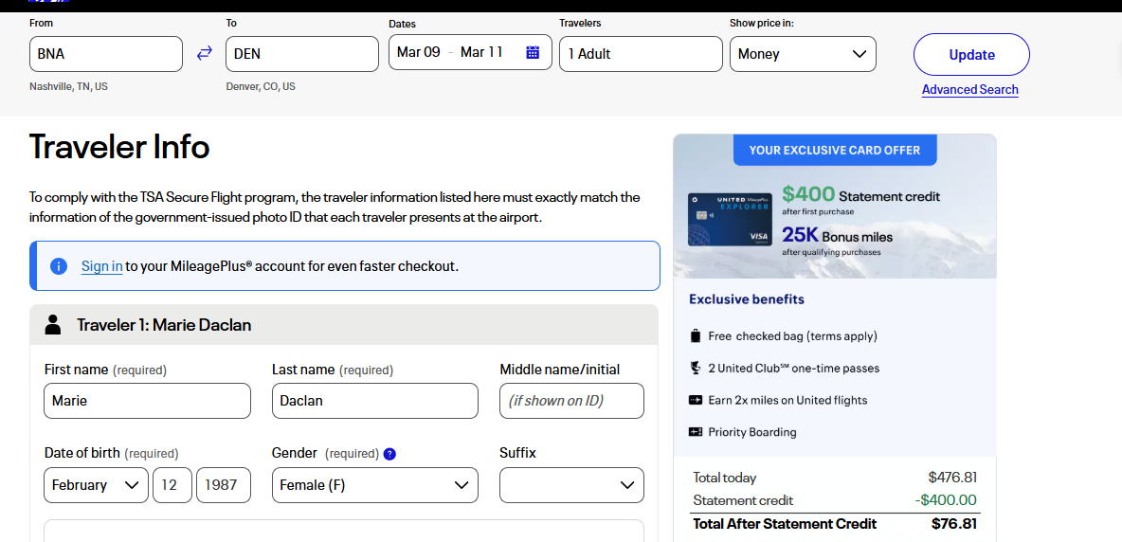
Task: Click the First name field
Action: click(x=147, y=401)
